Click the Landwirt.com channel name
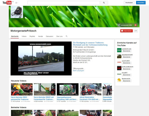149x116 pixels. pos(127,49)
